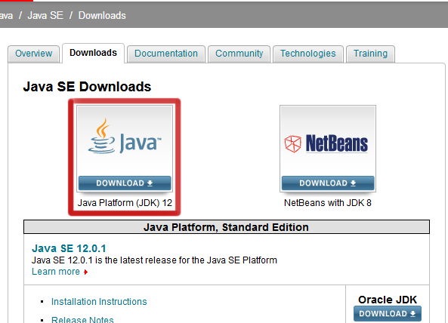Open the Release Notes link

pyautogui.click(x=82, y=319)
